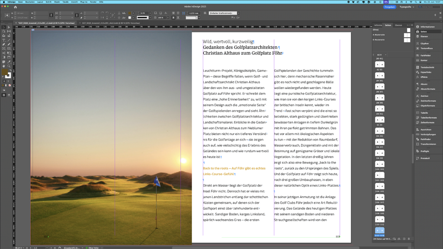This screenshot has width=443, height=249.
Task: Open the Typografie workspace dropdown
Action: (407, 7)
